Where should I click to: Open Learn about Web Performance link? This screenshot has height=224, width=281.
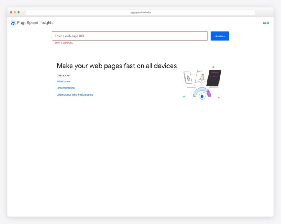tap(75, 95)
